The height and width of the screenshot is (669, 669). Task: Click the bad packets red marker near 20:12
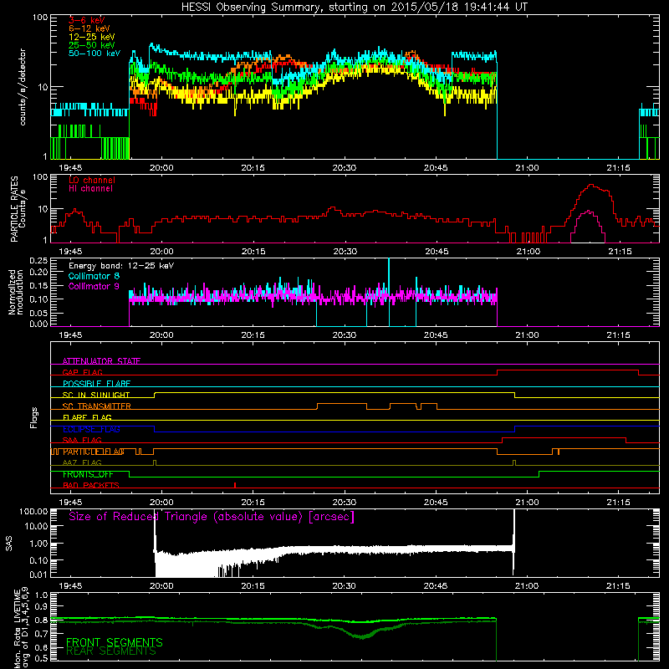[x=235, y=485]
